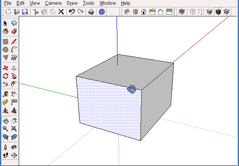Enable Hidden Line display mode

click(x=201, y=12)
